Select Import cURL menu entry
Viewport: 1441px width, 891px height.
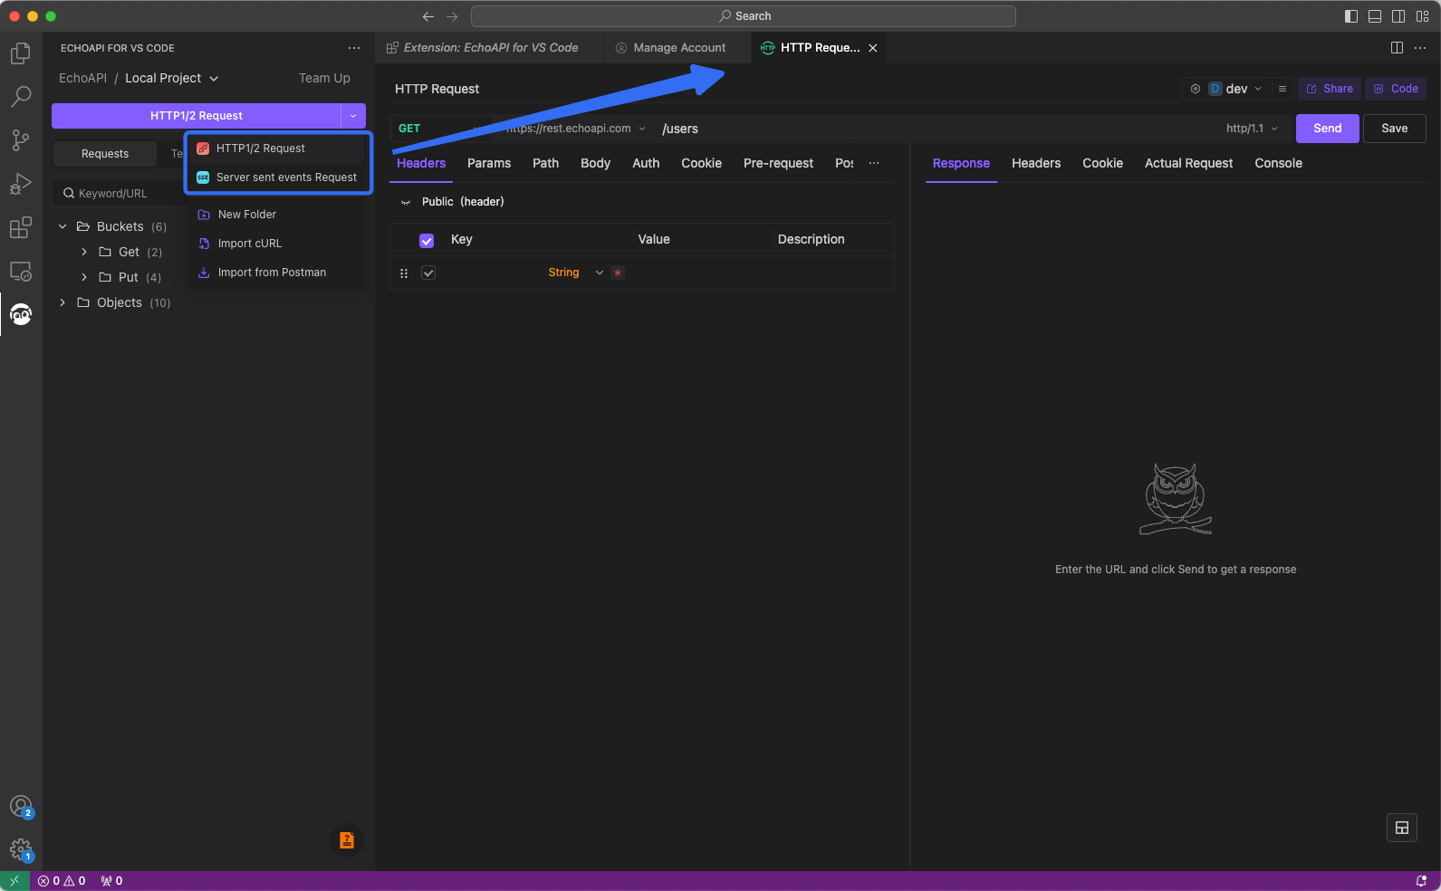pyautogui.click(x=276, y=244)
